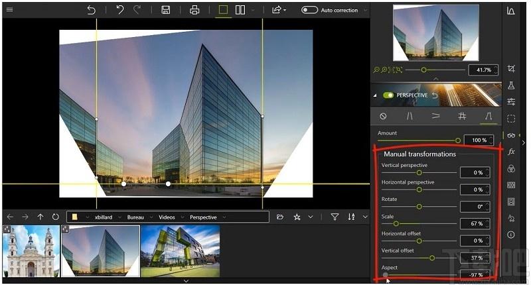Switch to side-by-side compare view
The width and height of the screenshot is (531, 285).
tap(240, 10)
